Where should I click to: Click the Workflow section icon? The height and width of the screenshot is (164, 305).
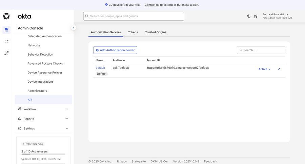coord(19,109)
